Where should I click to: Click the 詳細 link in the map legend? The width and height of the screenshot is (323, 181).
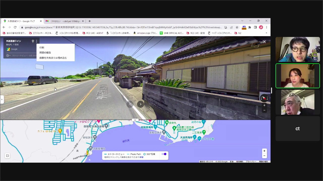[x=141, y=157]
